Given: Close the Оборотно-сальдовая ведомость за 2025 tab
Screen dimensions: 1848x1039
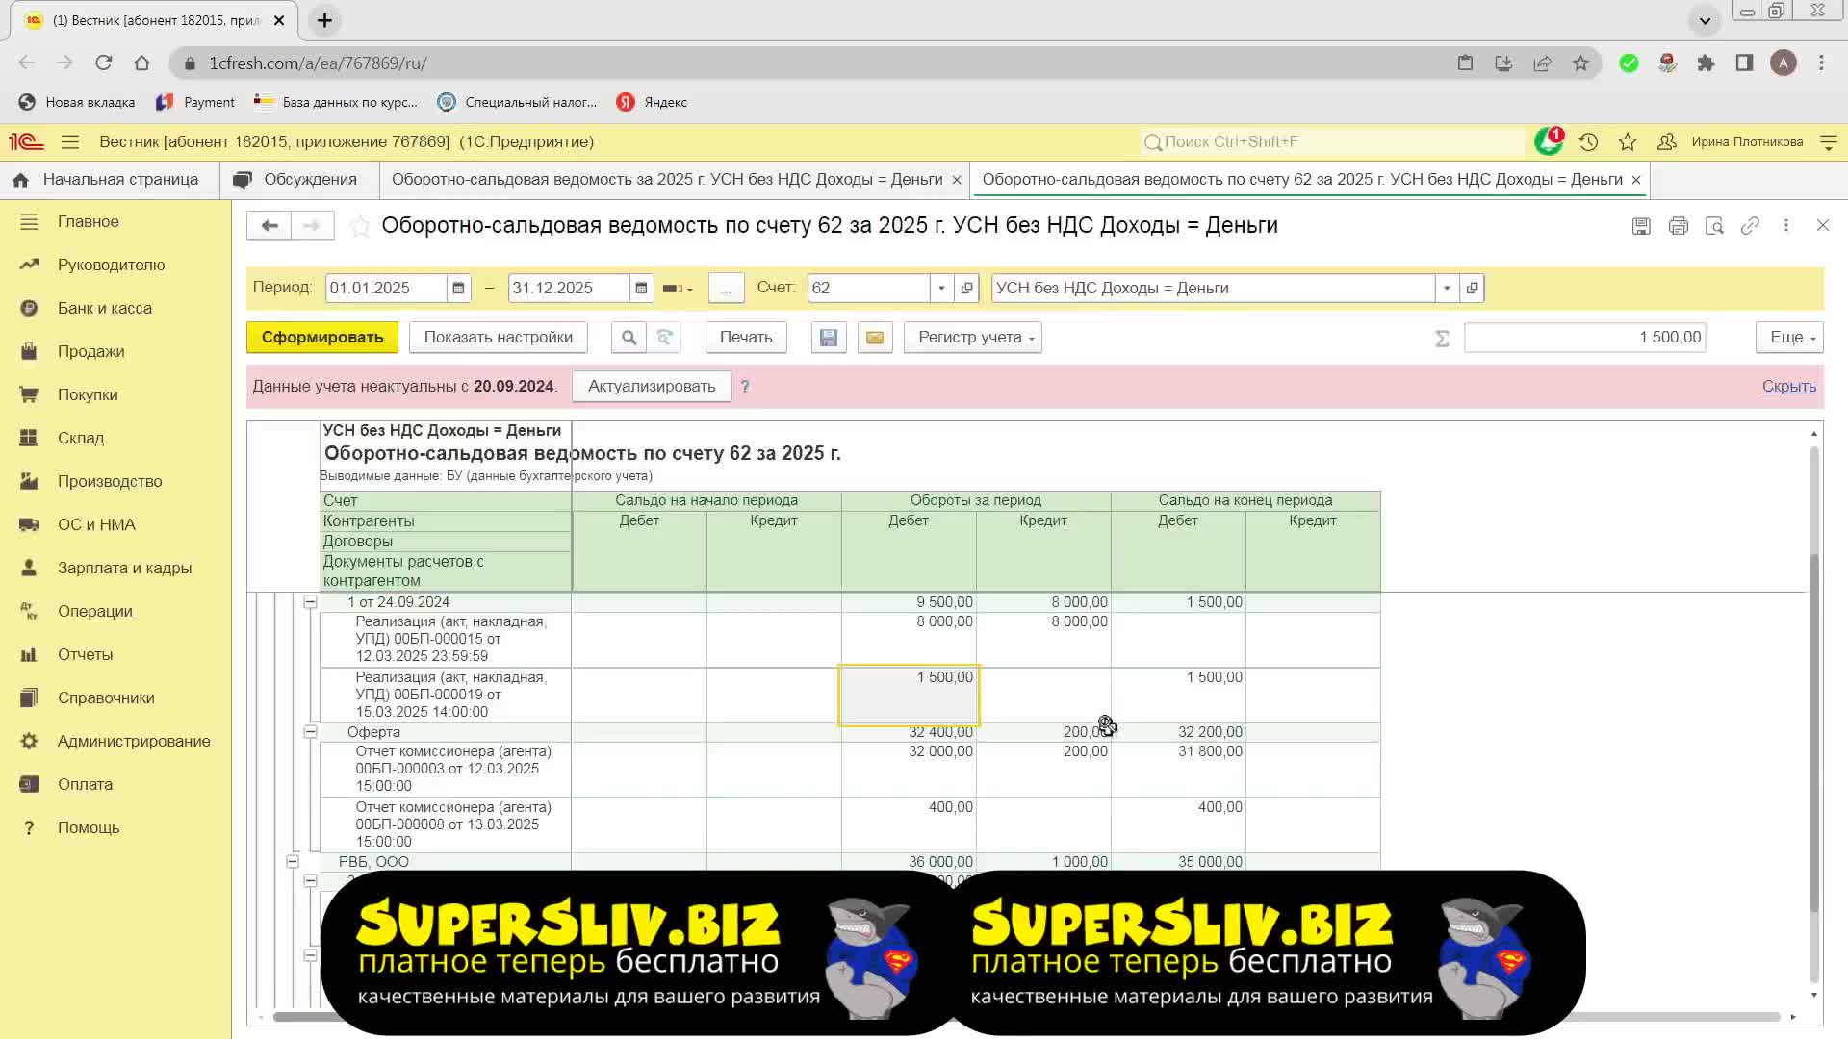Looking at the screenshot, I should [957, 180].
